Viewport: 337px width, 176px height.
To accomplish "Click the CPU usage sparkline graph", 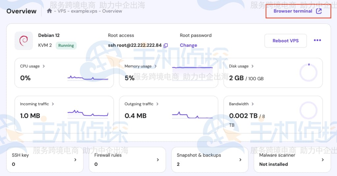I will (x=88, y=78).
